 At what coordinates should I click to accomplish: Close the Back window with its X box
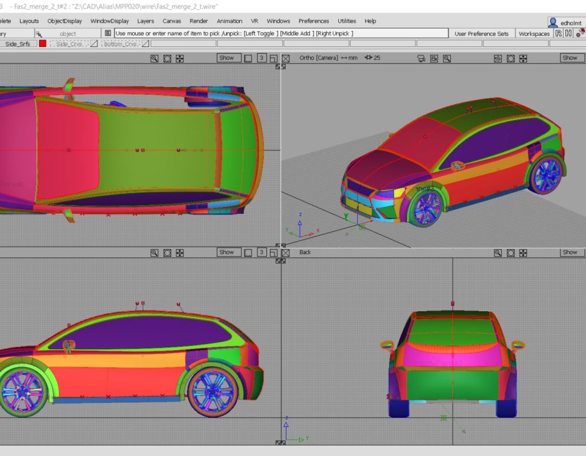[286, 253]
